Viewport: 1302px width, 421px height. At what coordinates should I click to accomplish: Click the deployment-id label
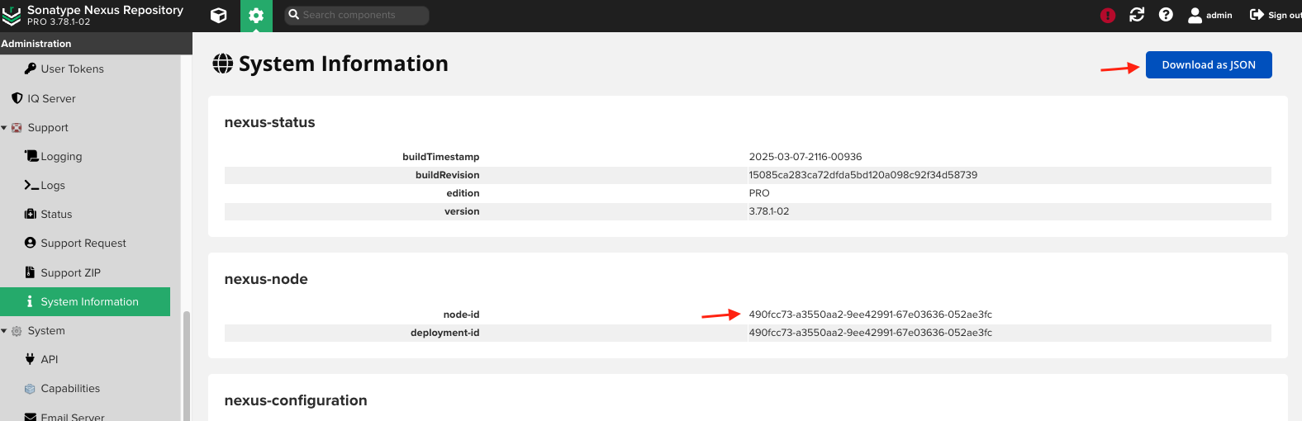[x=444, y=333]
